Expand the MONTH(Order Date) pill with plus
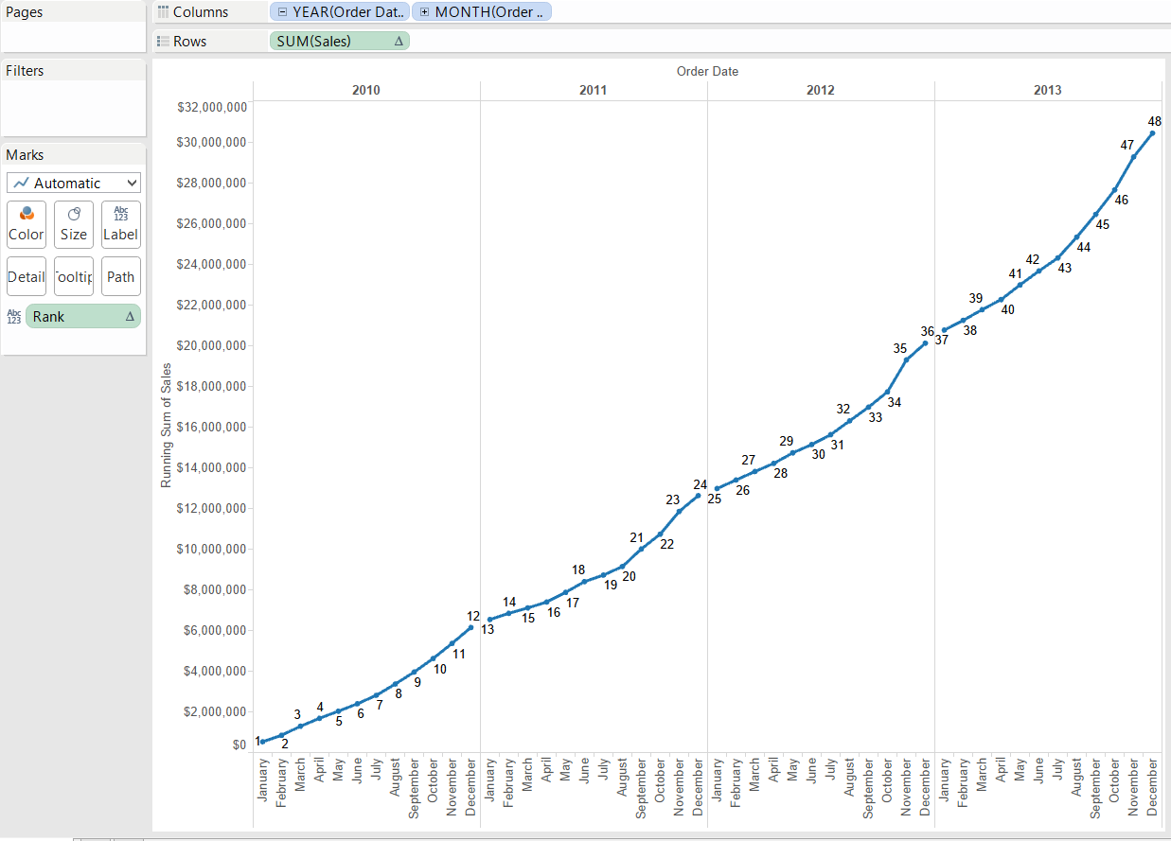This screenshot has height=841, width=1171. pos(424,12)
